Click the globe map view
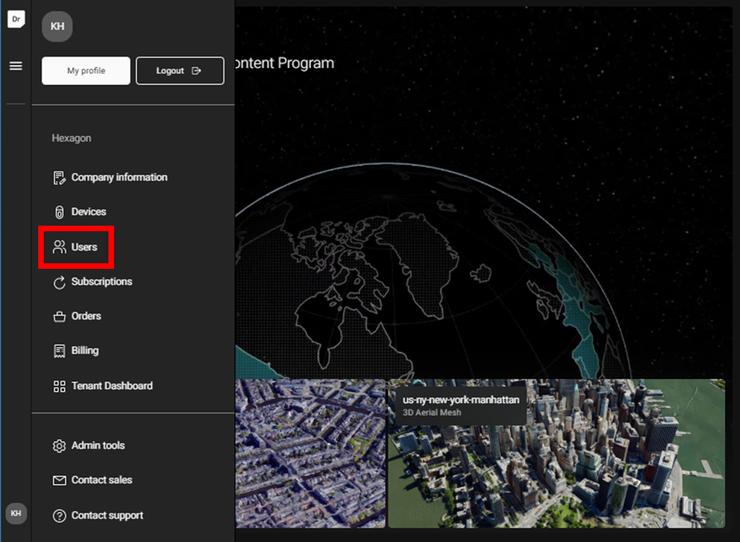 (x=431, y=271)
